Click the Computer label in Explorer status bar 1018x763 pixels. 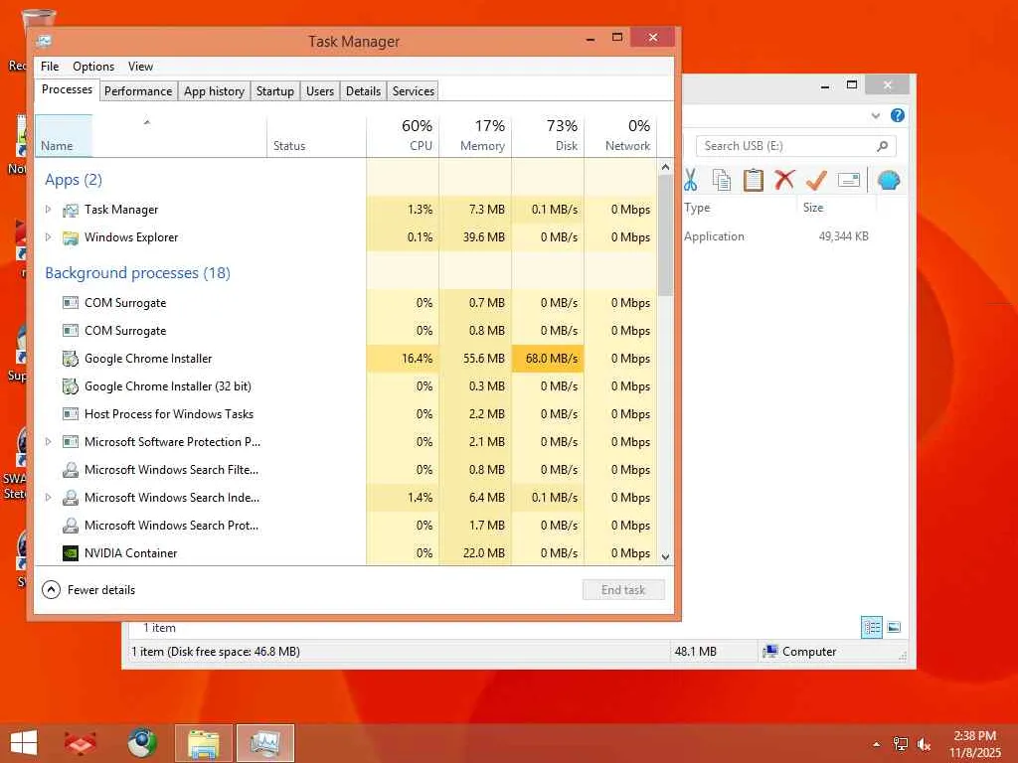pyautogui.click(x=809, y=652)
